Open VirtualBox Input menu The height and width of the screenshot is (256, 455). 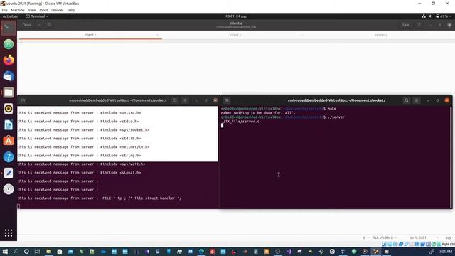pos(43,10)
